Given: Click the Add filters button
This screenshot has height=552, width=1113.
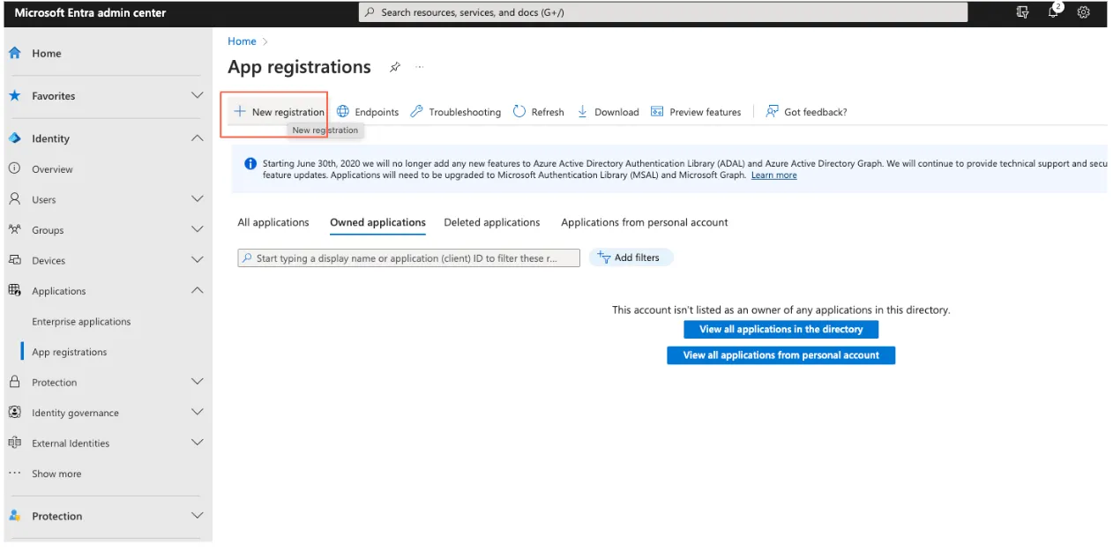Looking at the screenshot, I should coord(630,257).
